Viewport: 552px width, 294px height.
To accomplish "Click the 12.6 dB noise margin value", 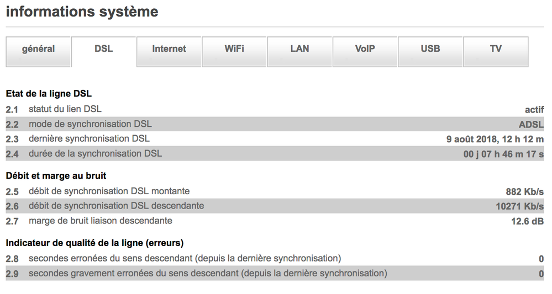I will pyautogui.click(x=527, y=221).
